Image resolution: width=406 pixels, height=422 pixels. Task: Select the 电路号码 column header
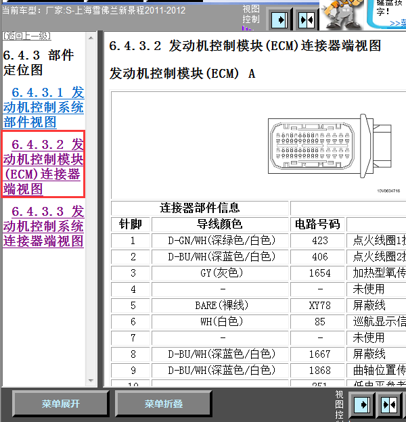tap(317, 225)
